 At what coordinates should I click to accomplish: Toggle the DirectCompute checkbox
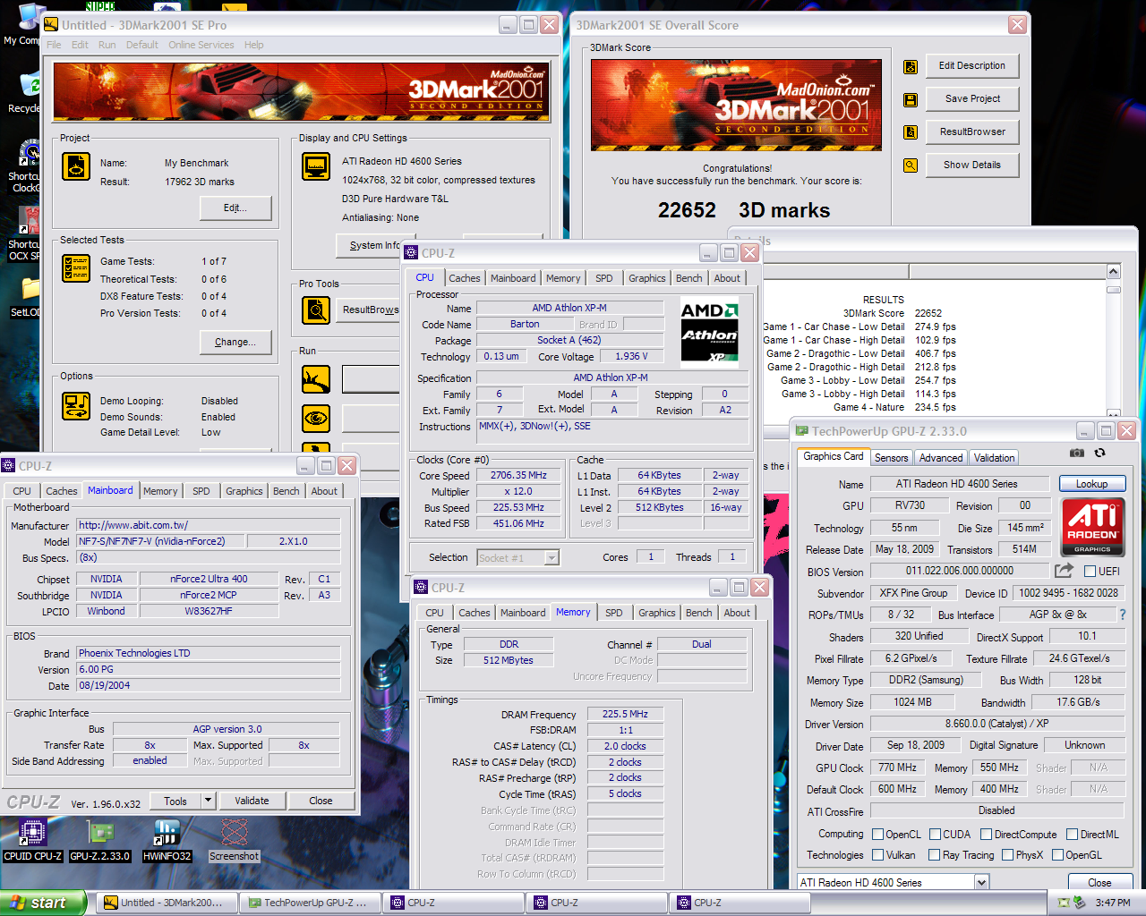(986, 835)
